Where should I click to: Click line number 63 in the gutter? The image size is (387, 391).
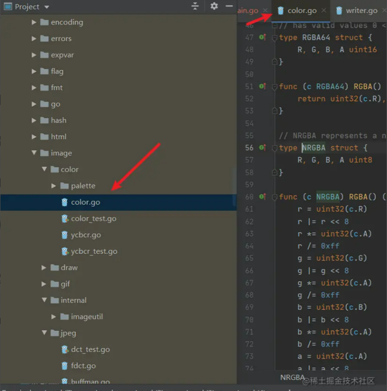coord(249,234)
